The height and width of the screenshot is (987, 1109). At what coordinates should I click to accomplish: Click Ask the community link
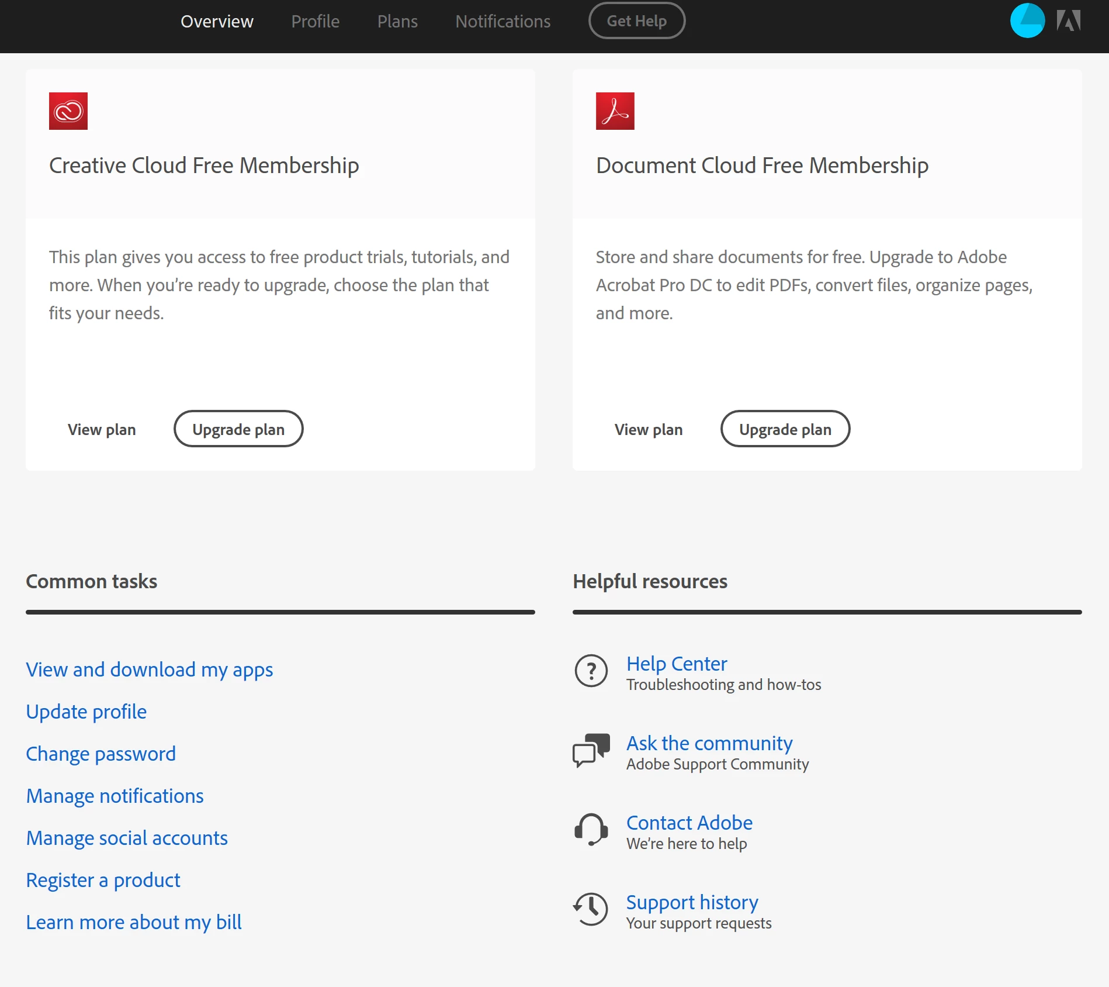tap(709, 743)
